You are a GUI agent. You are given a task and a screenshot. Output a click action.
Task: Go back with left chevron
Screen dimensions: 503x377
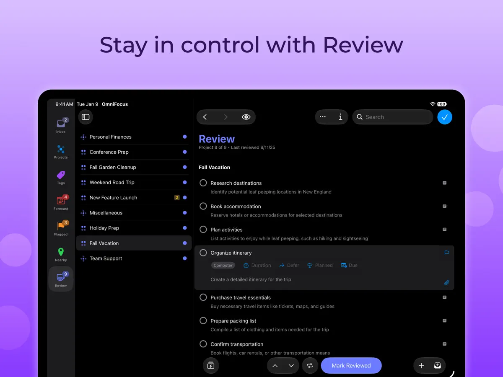[205, 117]
